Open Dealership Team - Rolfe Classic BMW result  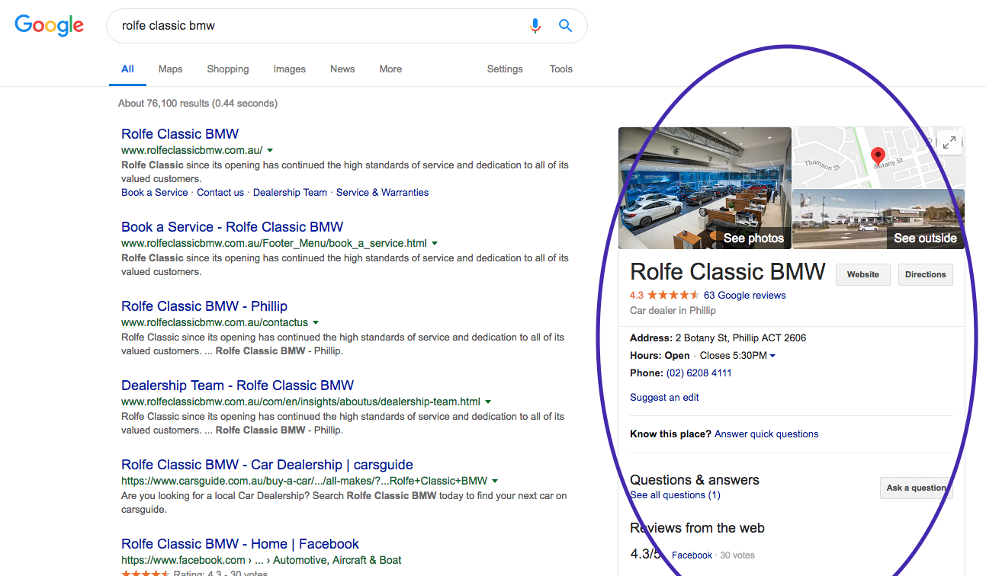(x=237, y=385)
